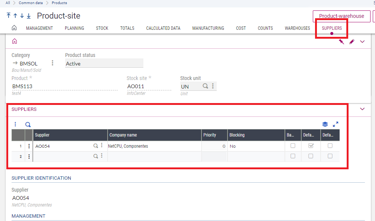
Task: Search supplier on empty row 2
Action: 95,156
